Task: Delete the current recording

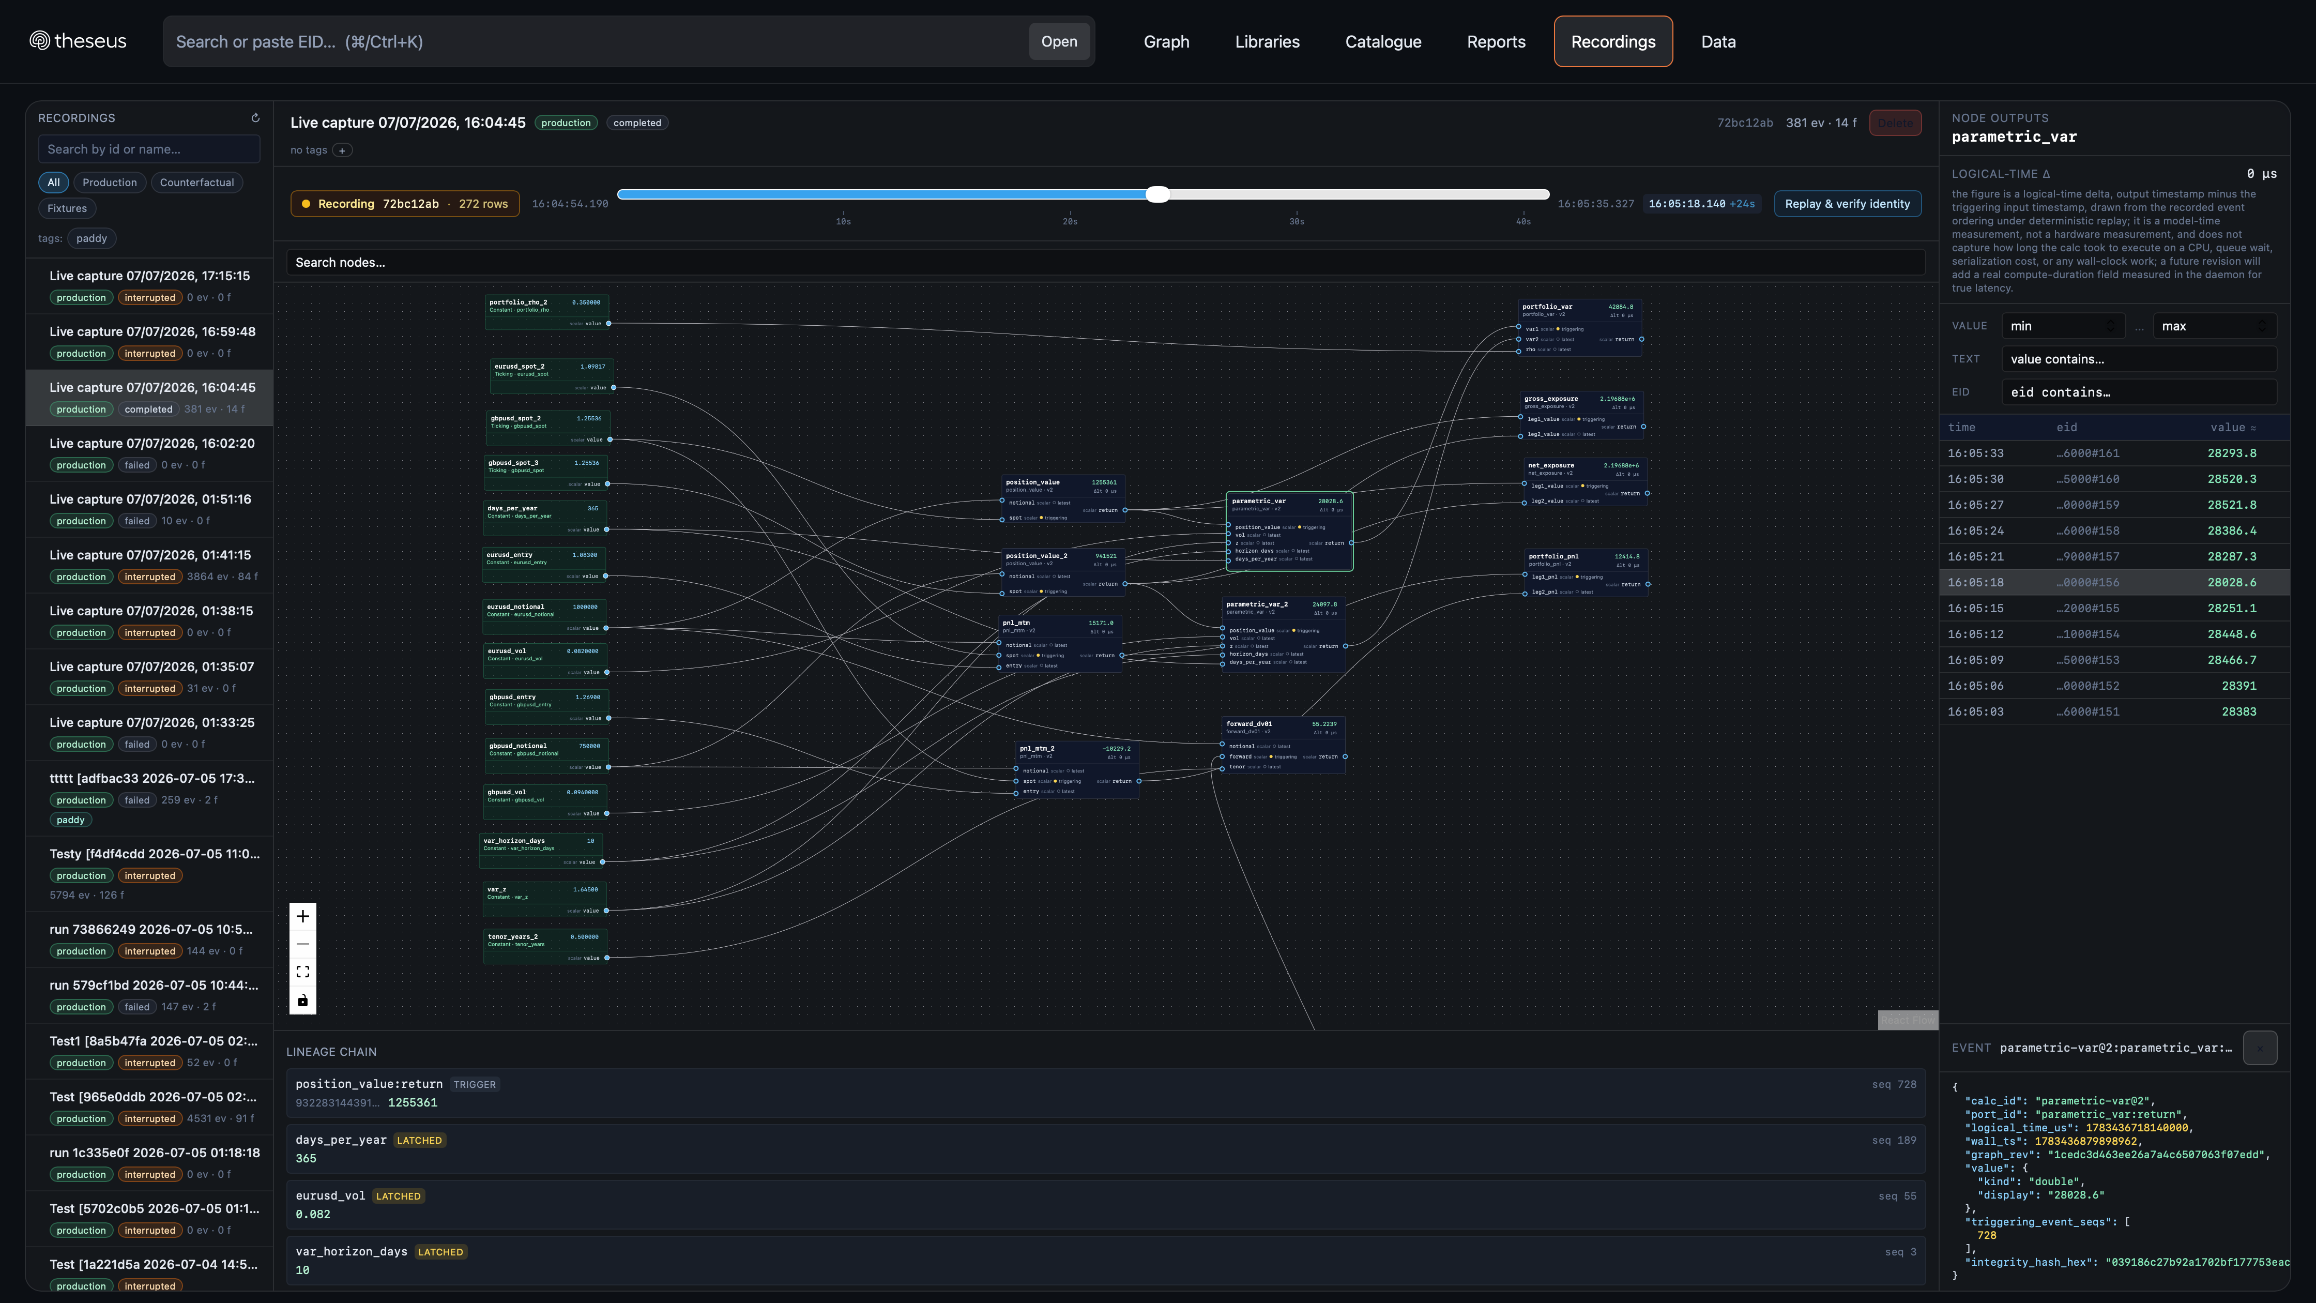Action: pyautogui.click(x=1895, y=123)
